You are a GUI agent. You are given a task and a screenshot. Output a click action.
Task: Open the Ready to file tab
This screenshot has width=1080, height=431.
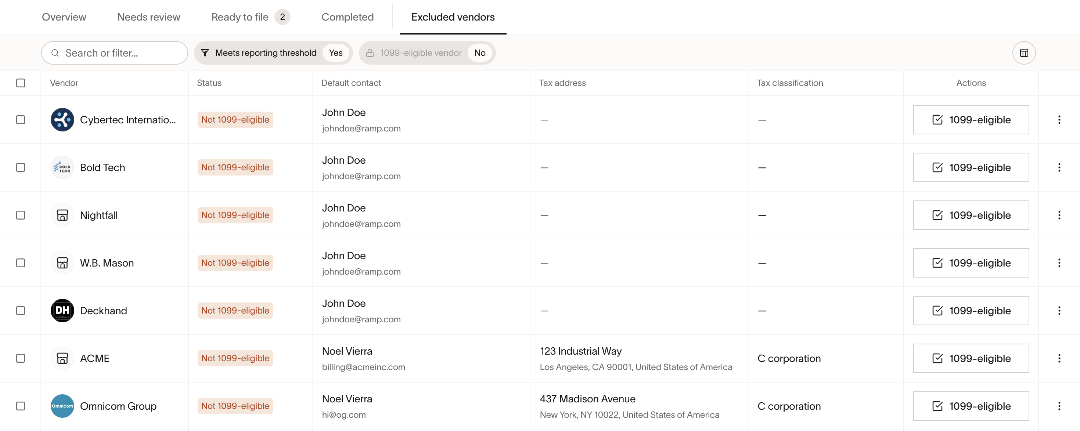click(240, 17)
